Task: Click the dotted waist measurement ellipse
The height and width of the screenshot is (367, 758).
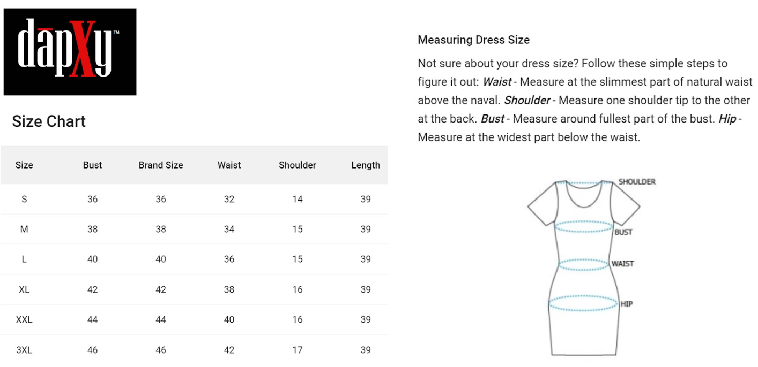Action: point(583,264)
